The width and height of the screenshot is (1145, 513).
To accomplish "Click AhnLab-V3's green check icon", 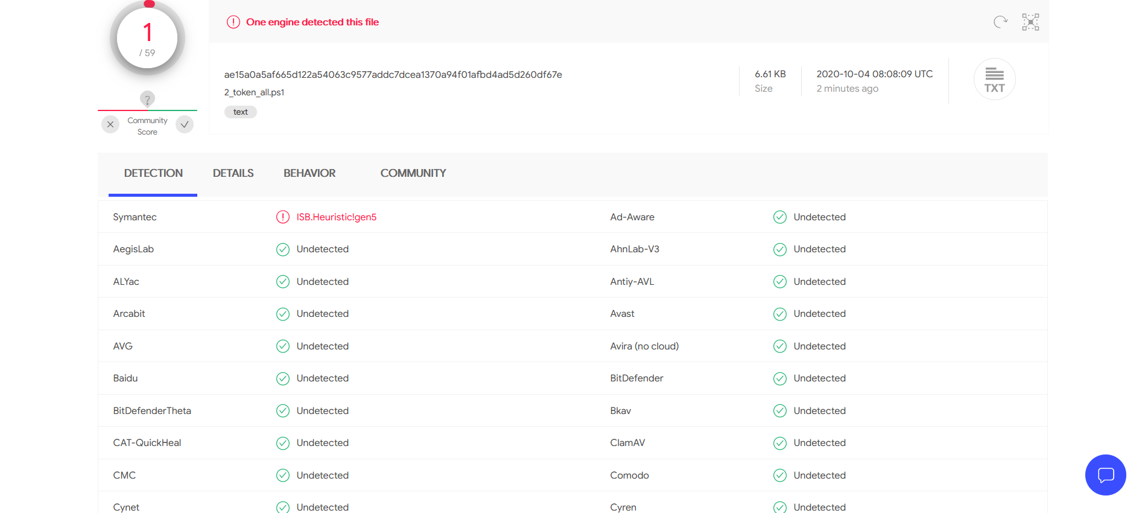I will [x=780, y=249].
